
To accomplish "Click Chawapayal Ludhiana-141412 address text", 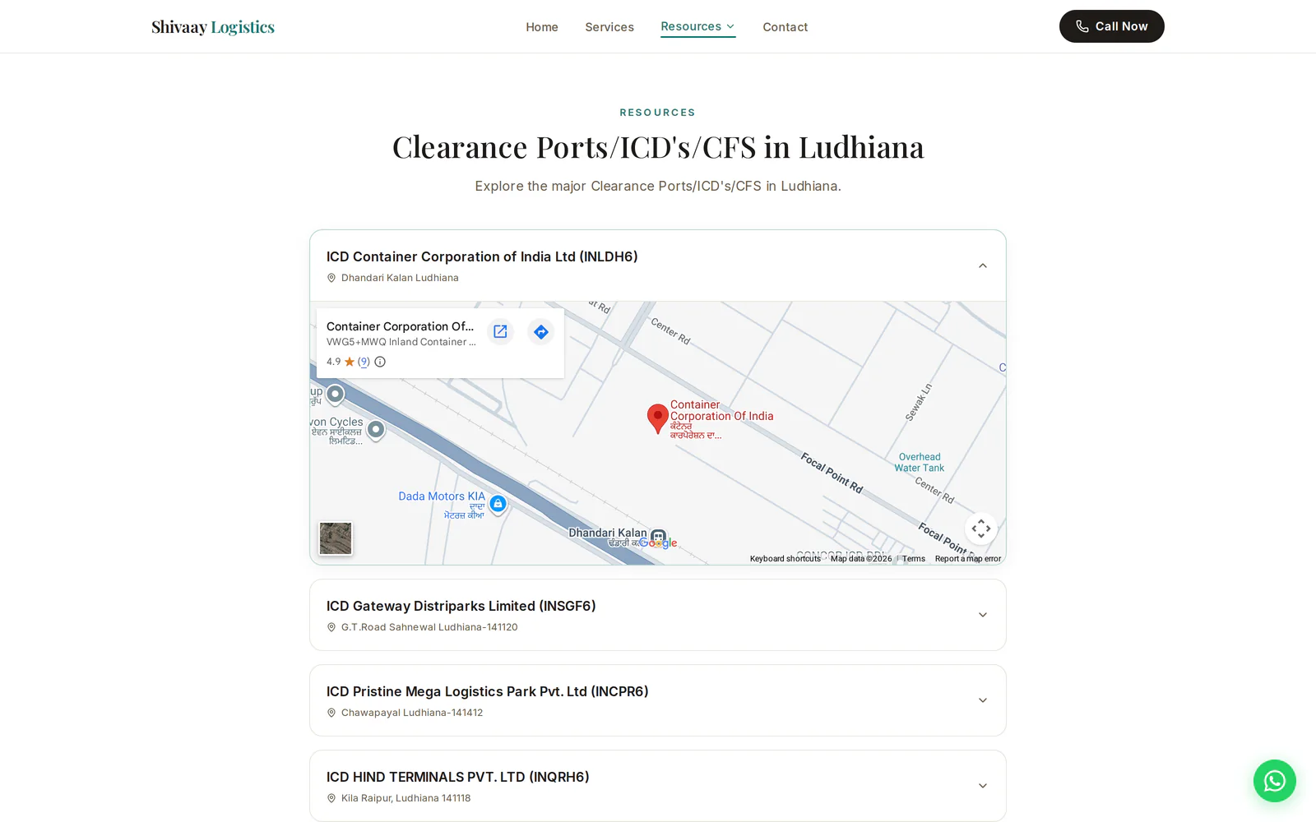I will pyautogui.click(x=412, y=713).
